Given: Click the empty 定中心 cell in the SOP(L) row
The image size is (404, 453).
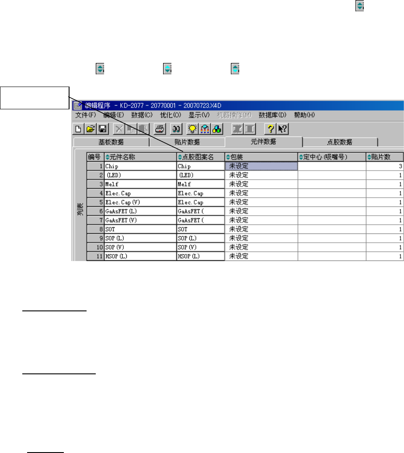Looking at the screenshot, I should [332, 238].
